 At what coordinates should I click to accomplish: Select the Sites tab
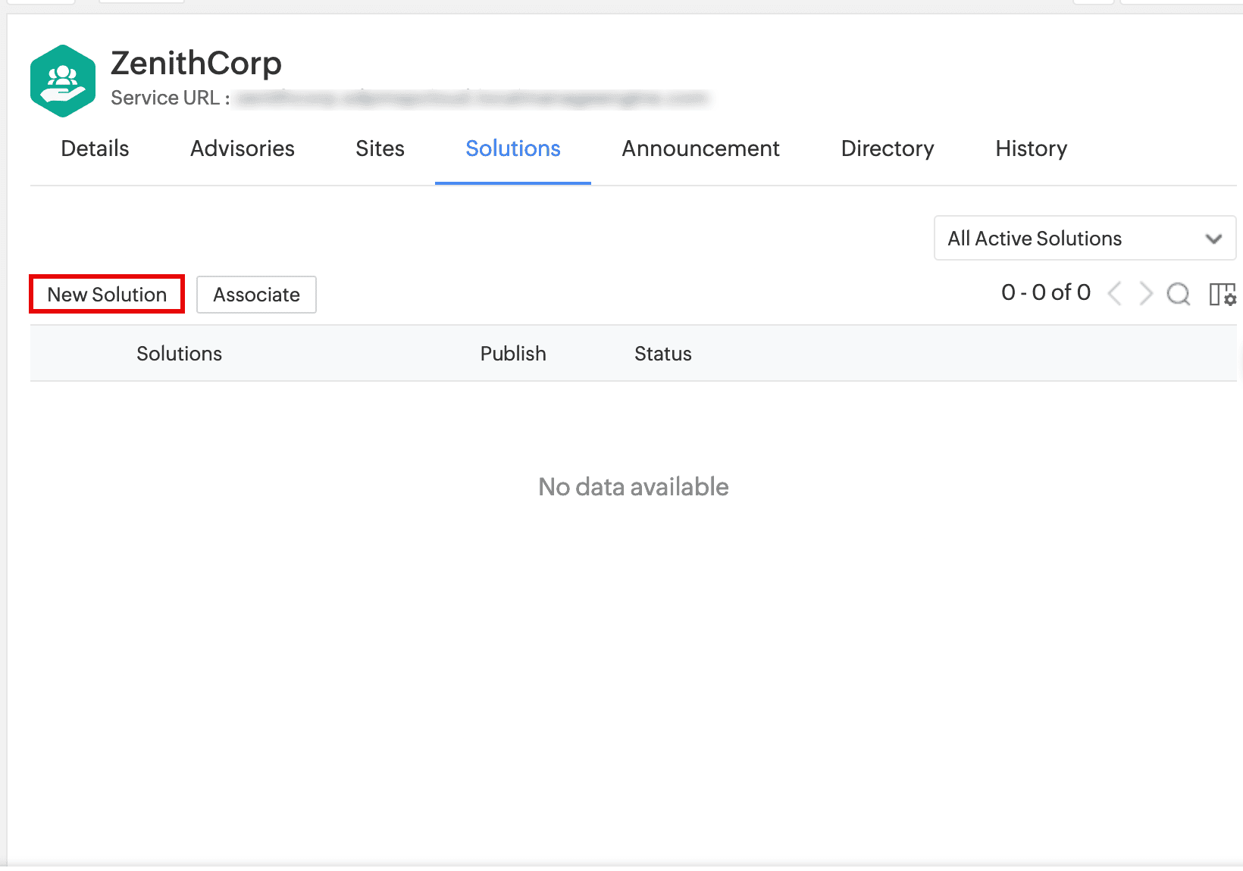click(380, 148)
